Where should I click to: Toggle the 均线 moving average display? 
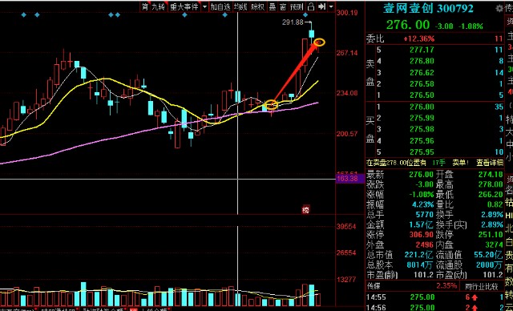point(240,6)
